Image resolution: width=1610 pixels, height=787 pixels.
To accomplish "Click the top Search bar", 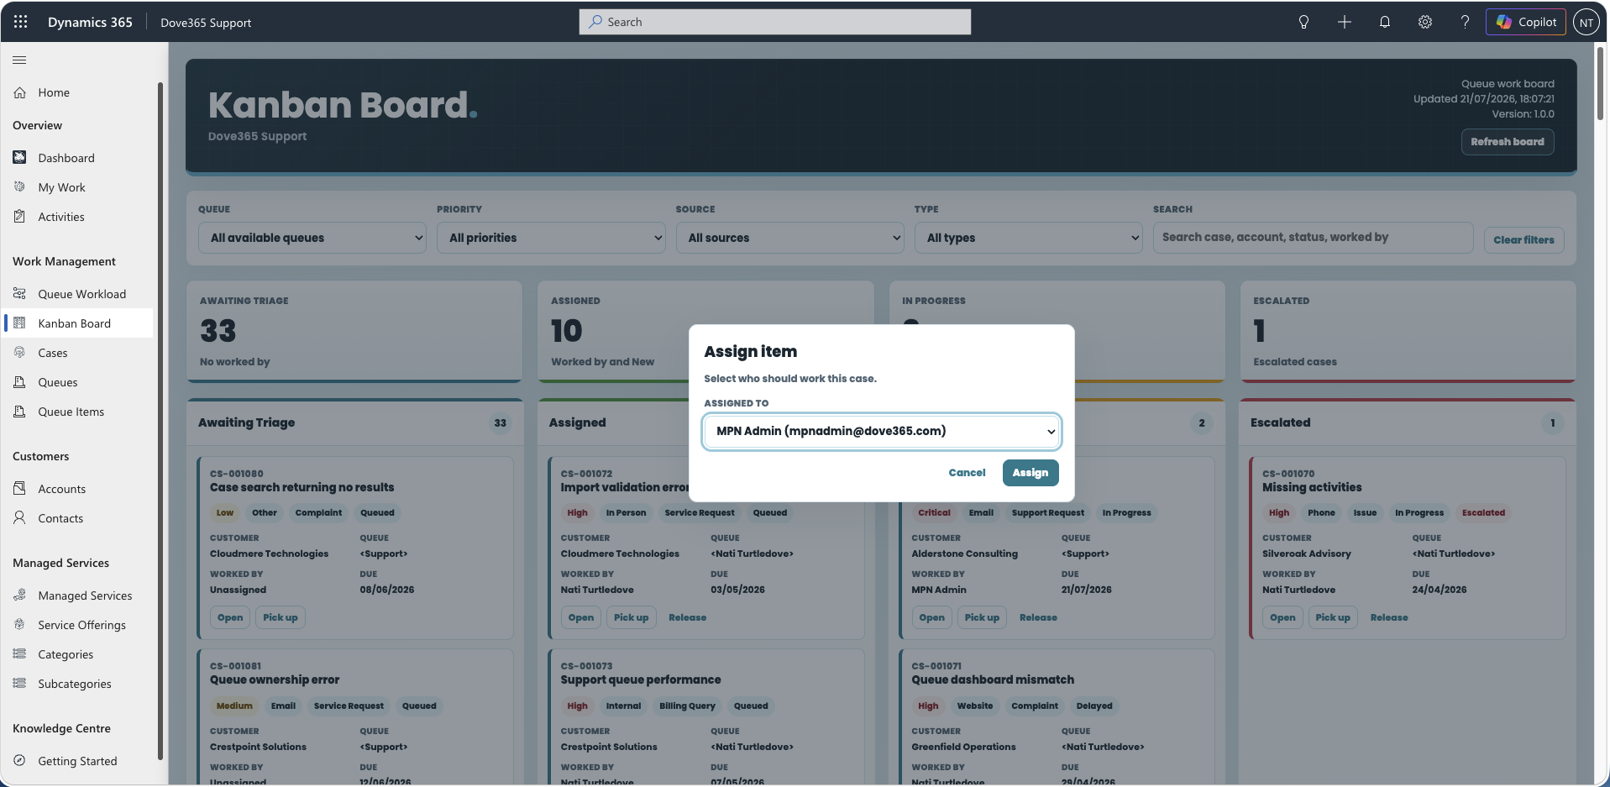I will pos(774,22).
